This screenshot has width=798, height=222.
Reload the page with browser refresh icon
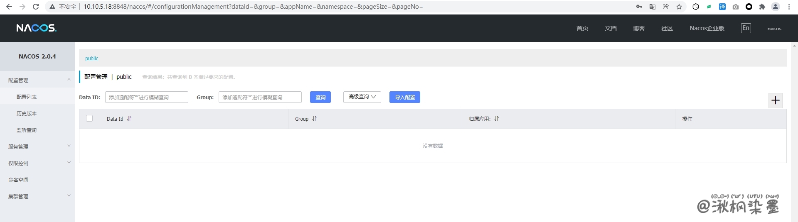tap(36, 7)
